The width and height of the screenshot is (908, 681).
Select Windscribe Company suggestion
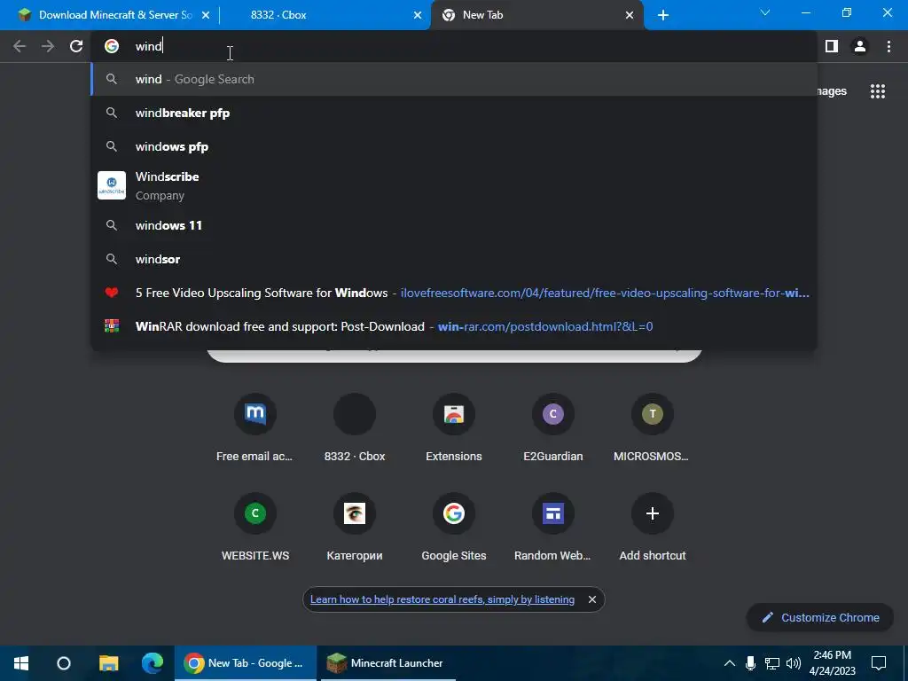pos(454,186)
